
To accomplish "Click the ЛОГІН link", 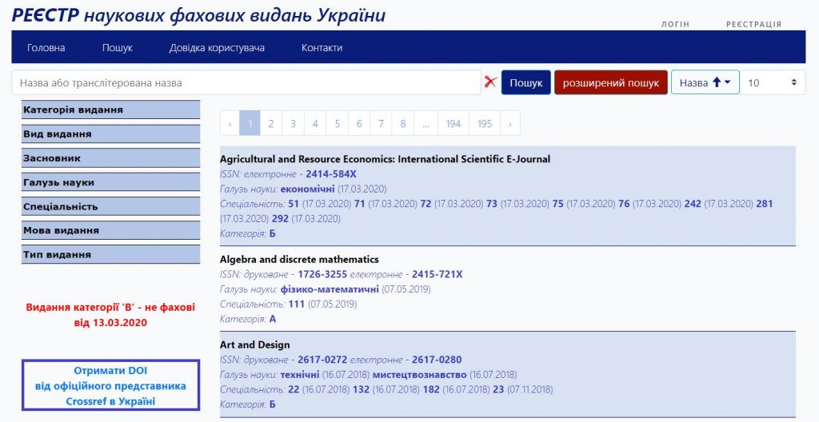I will (675, 24).
